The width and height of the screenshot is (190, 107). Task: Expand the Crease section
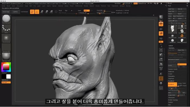coord(170,74)
